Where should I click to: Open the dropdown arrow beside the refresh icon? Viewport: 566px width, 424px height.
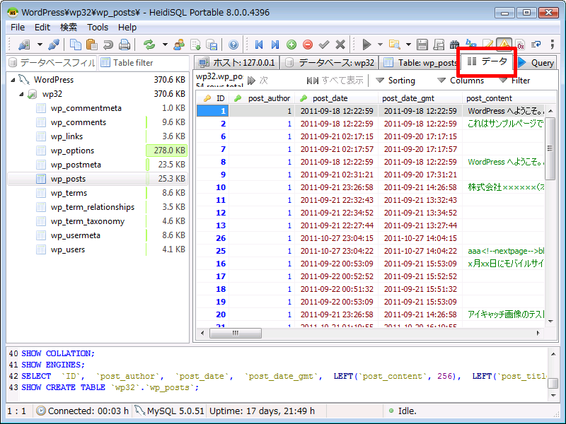[165, 45]
